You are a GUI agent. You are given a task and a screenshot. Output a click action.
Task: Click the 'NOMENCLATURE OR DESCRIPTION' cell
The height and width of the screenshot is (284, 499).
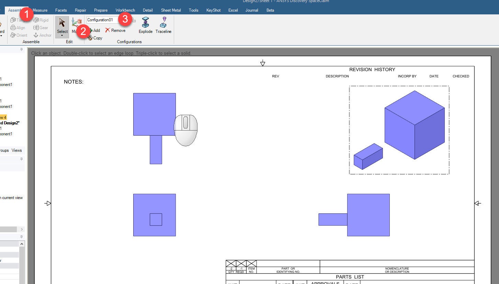(x=397, y=270)
